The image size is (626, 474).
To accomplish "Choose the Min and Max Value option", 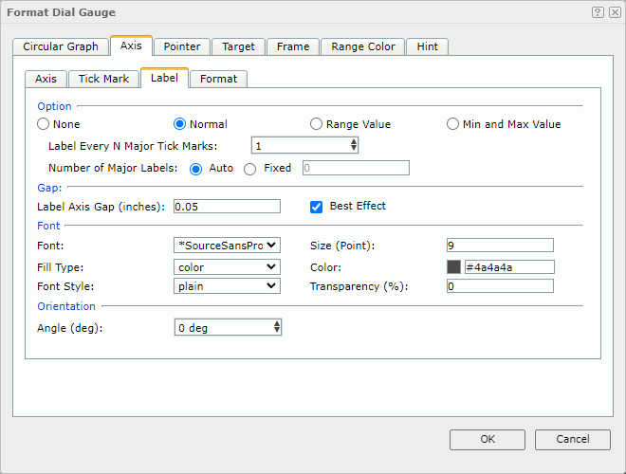I will 452,124.
